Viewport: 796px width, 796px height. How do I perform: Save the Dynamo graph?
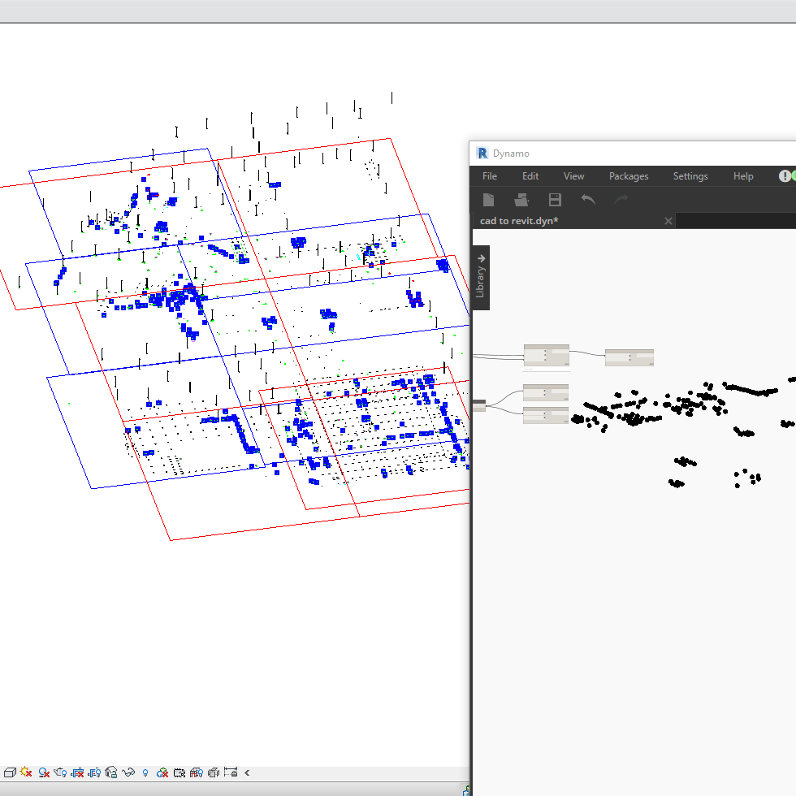click(555, 199)
